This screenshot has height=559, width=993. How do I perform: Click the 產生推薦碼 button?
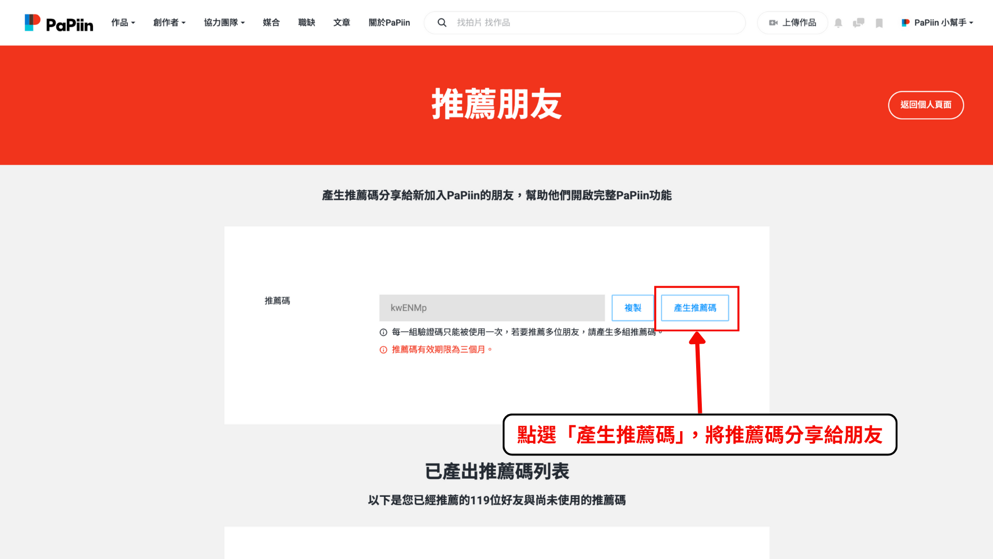[x=695, y=308]
